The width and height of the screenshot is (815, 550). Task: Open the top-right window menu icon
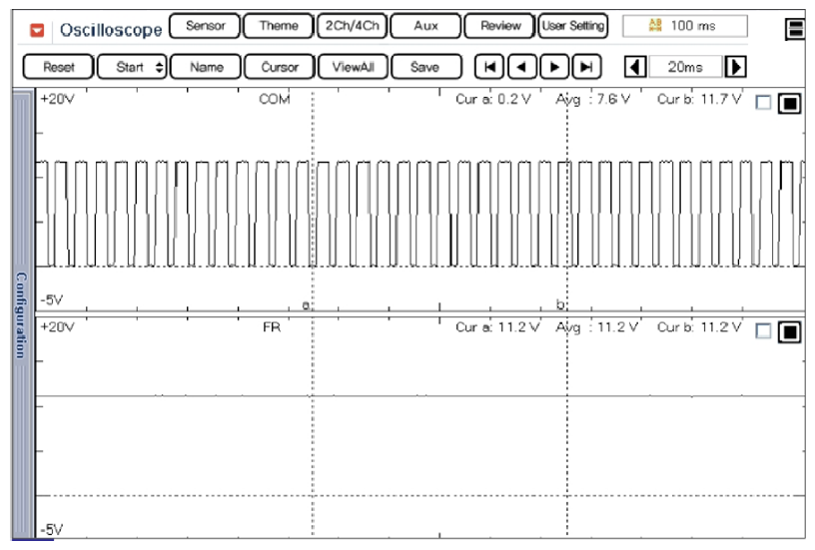pos(796,29)
